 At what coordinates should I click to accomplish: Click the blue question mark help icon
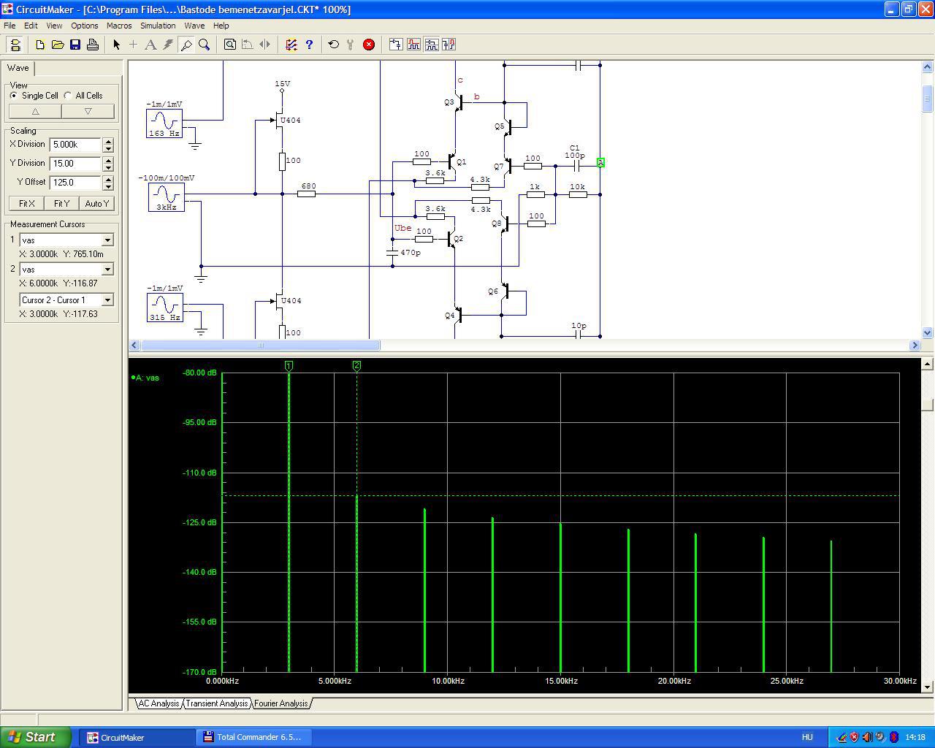309,45
